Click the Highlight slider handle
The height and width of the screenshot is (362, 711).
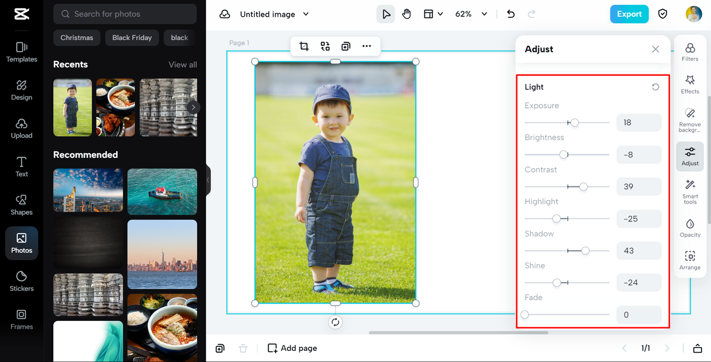point(557,219)
